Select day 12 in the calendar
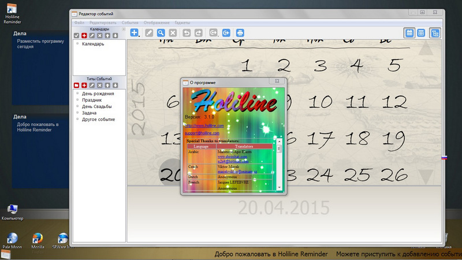Image resolution: width=462 pixels, height=260 pixels. coord(394,102)
